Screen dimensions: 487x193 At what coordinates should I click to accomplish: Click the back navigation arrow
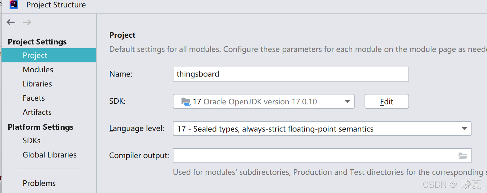11,22
